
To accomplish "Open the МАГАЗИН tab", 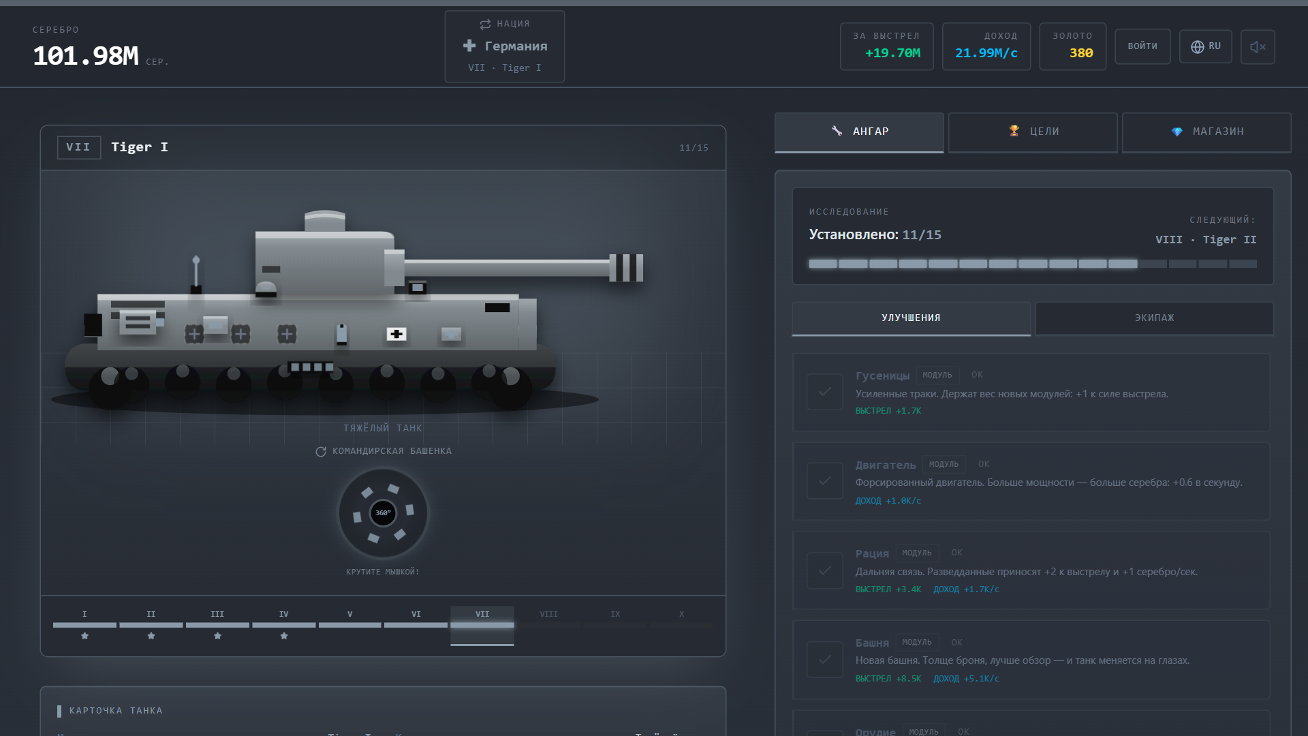I will point(1206,132).
